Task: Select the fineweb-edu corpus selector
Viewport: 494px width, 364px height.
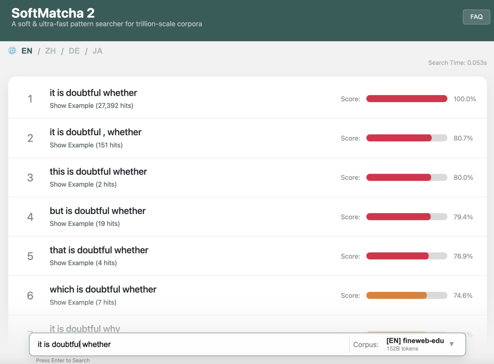Action: (415, 344)
